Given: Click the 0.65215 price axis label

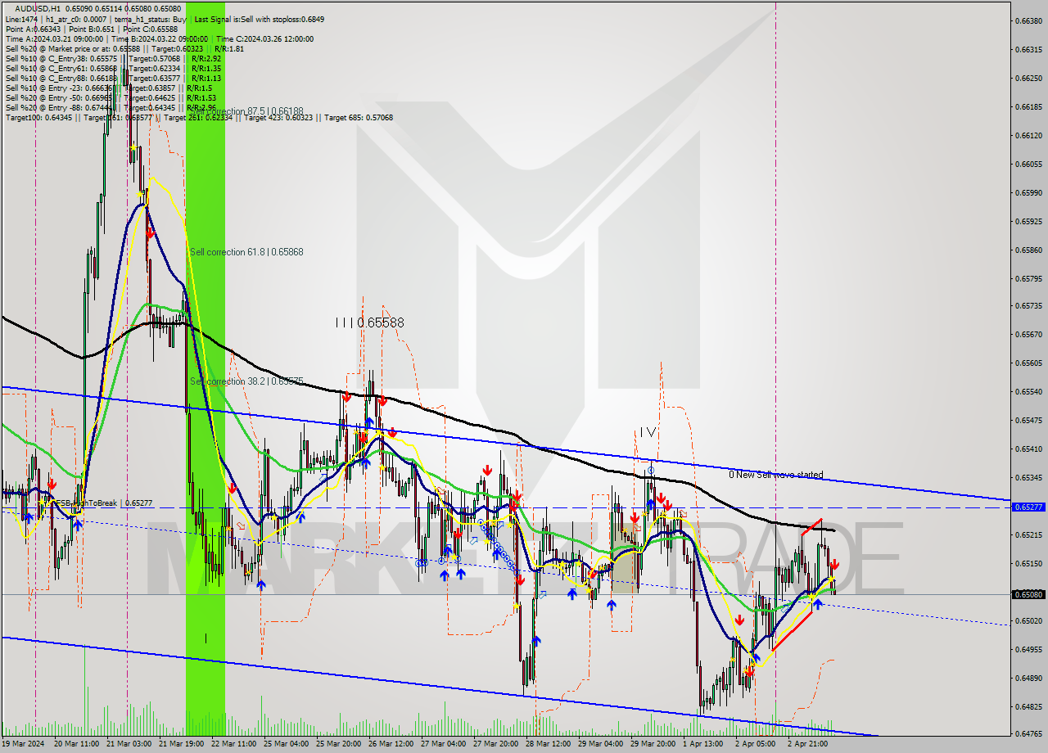Looking at the screenshot, I should [x=1028, y=534].
